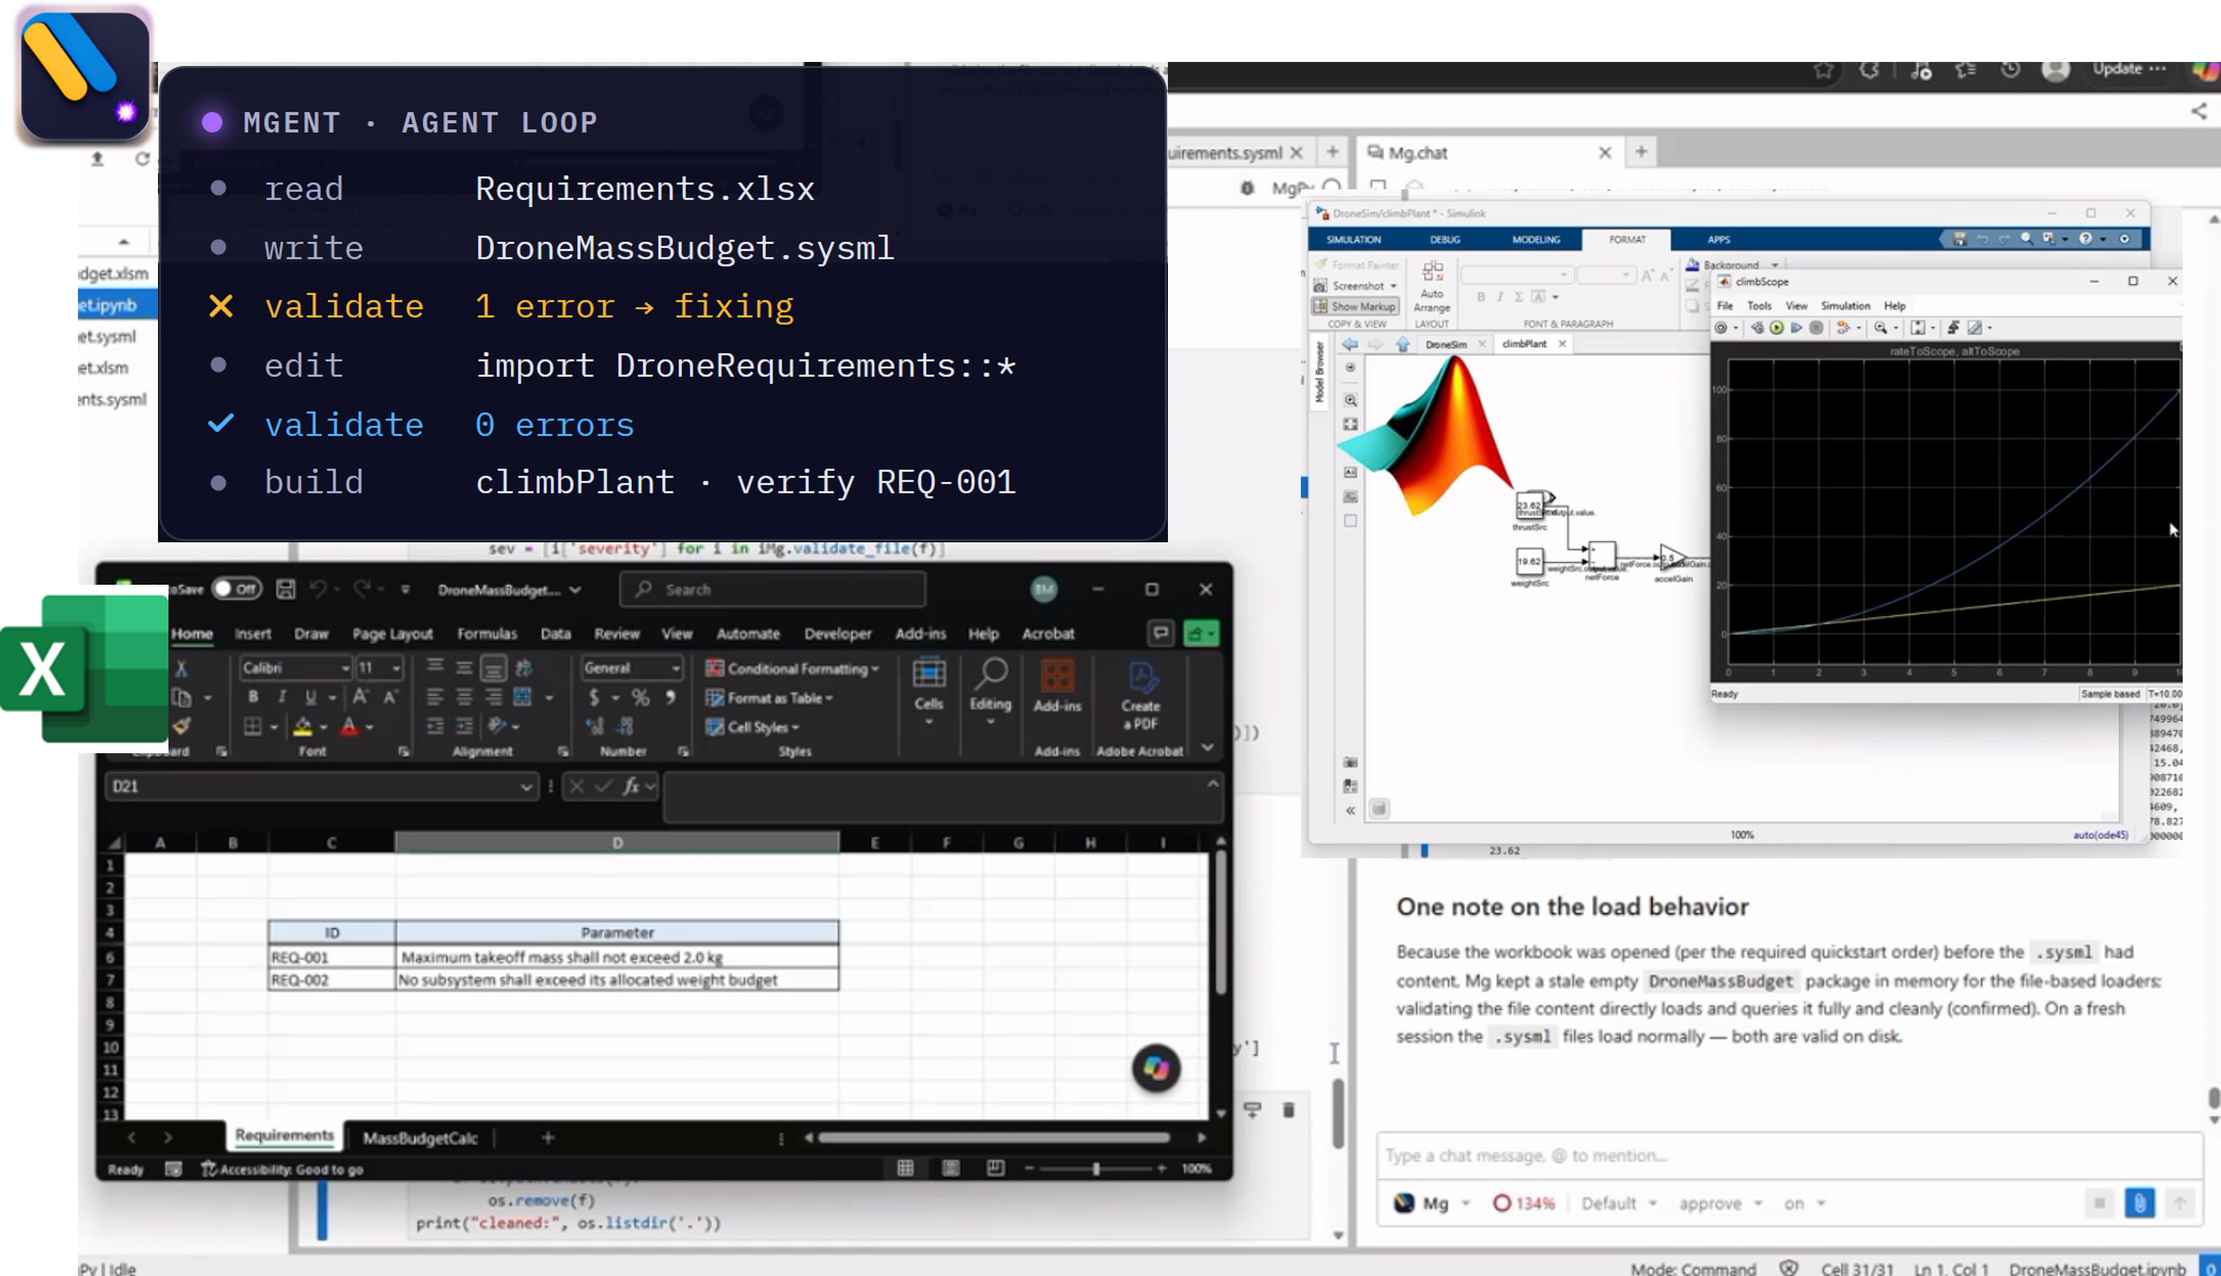The image size is (2221, 1276).
Task: Click the Excel Save floppy icon
Action: click(285, 589)
